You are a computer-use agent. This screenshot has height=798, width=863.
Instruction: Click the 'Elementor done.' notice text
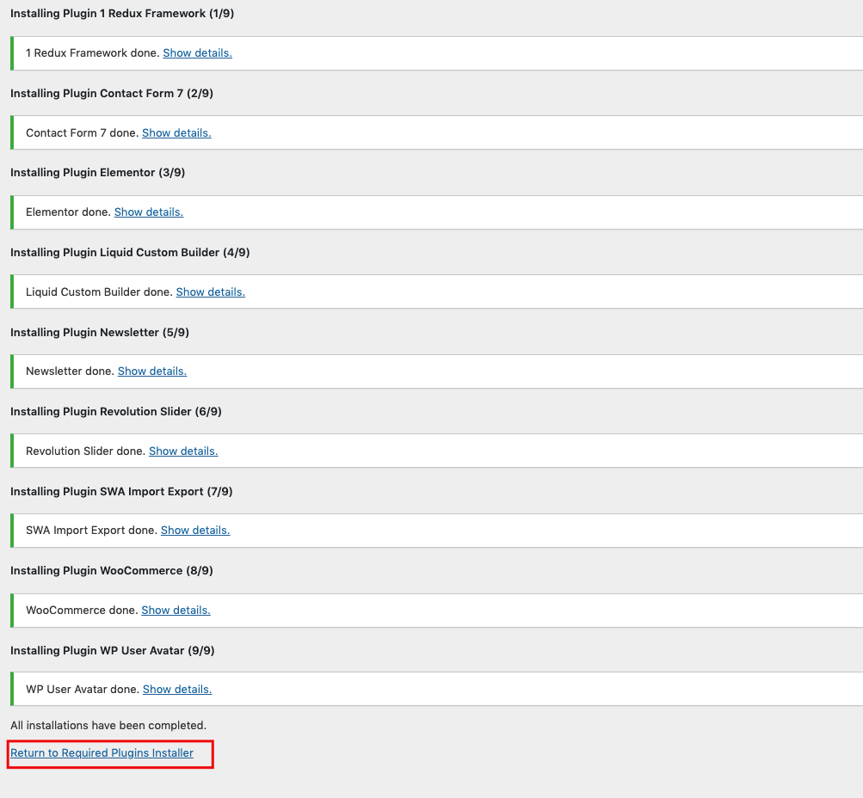tap(68, 212)
